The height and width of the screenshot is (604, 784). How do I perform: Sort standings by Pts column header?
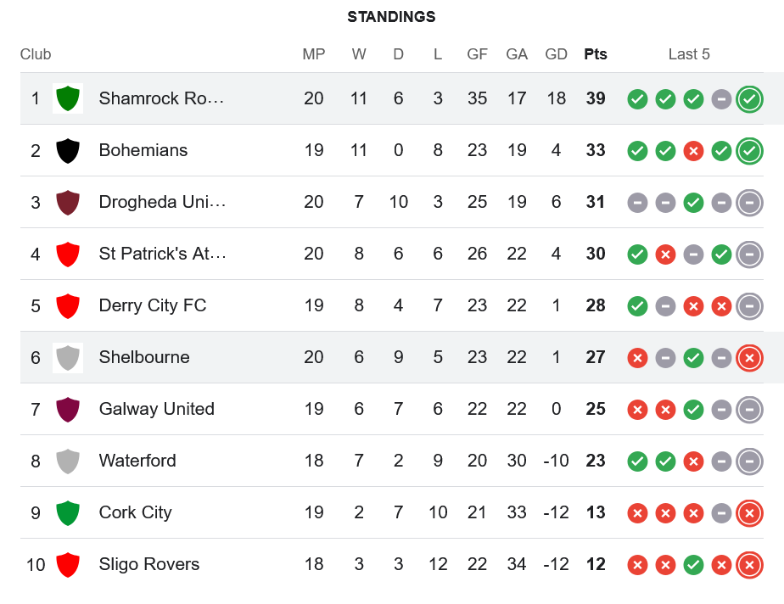pos(596,54)
